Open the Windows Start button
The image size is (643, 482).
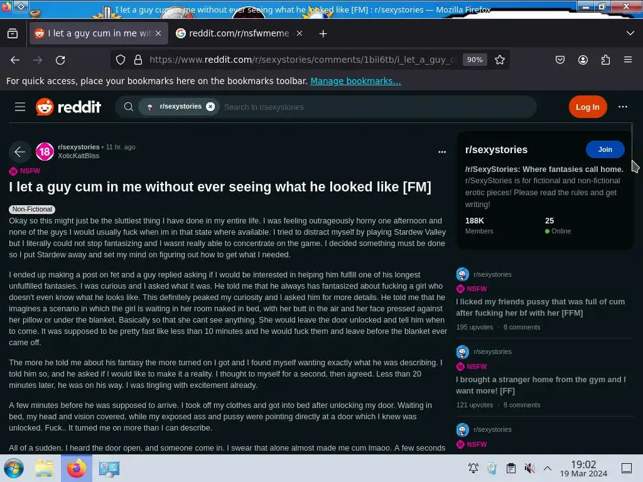click(14, 468)
